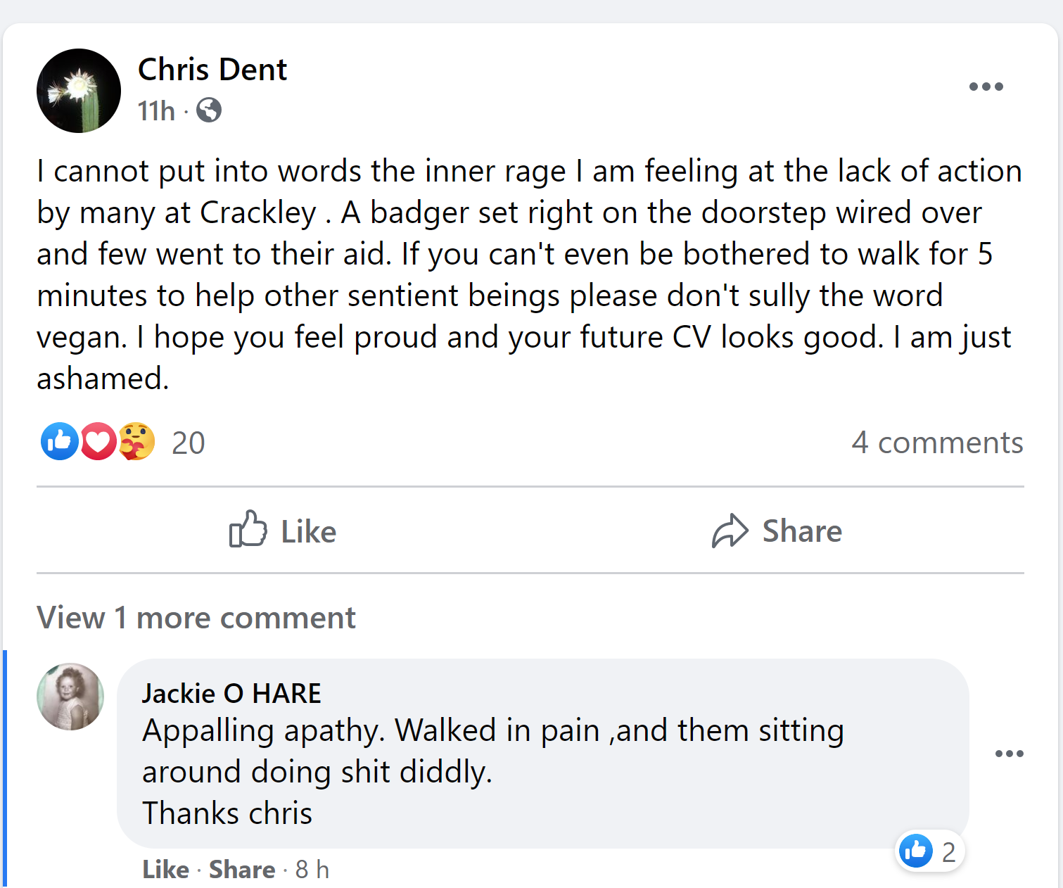Open Jackie O HARE's name link
The width and height of the screenshot is (1063, 888).
click(231, 694)
